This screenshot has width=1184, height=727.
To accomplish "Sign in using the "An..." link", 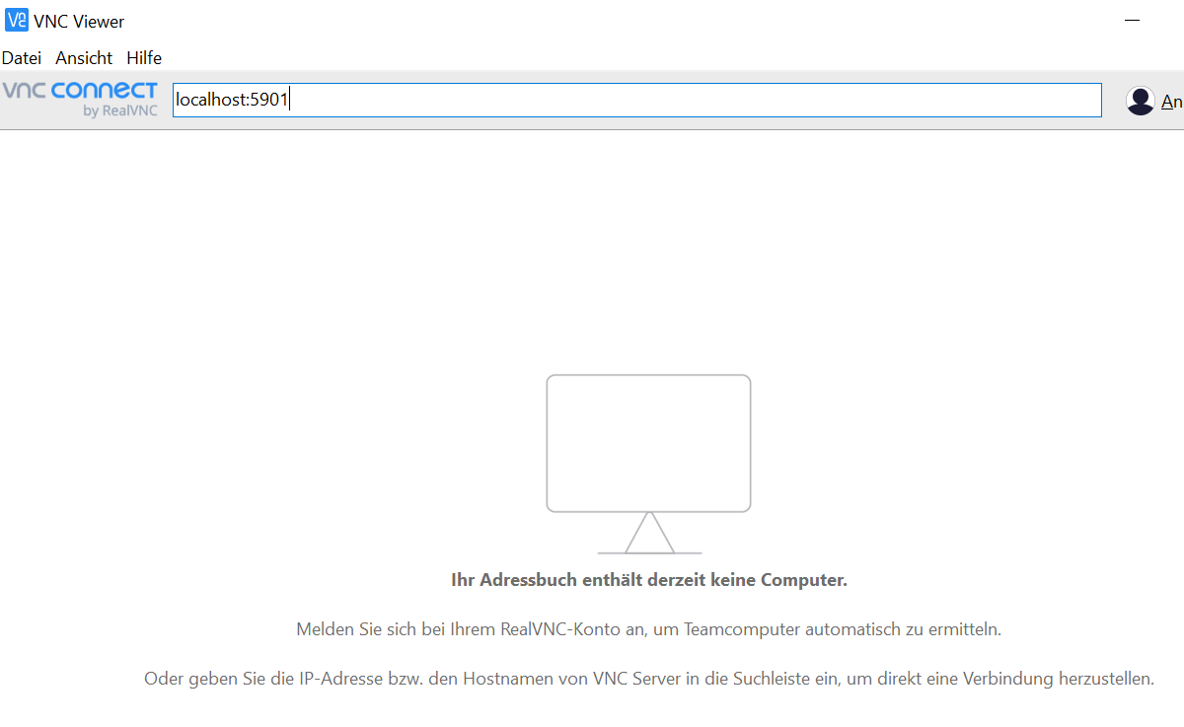I will point(1172,102).
